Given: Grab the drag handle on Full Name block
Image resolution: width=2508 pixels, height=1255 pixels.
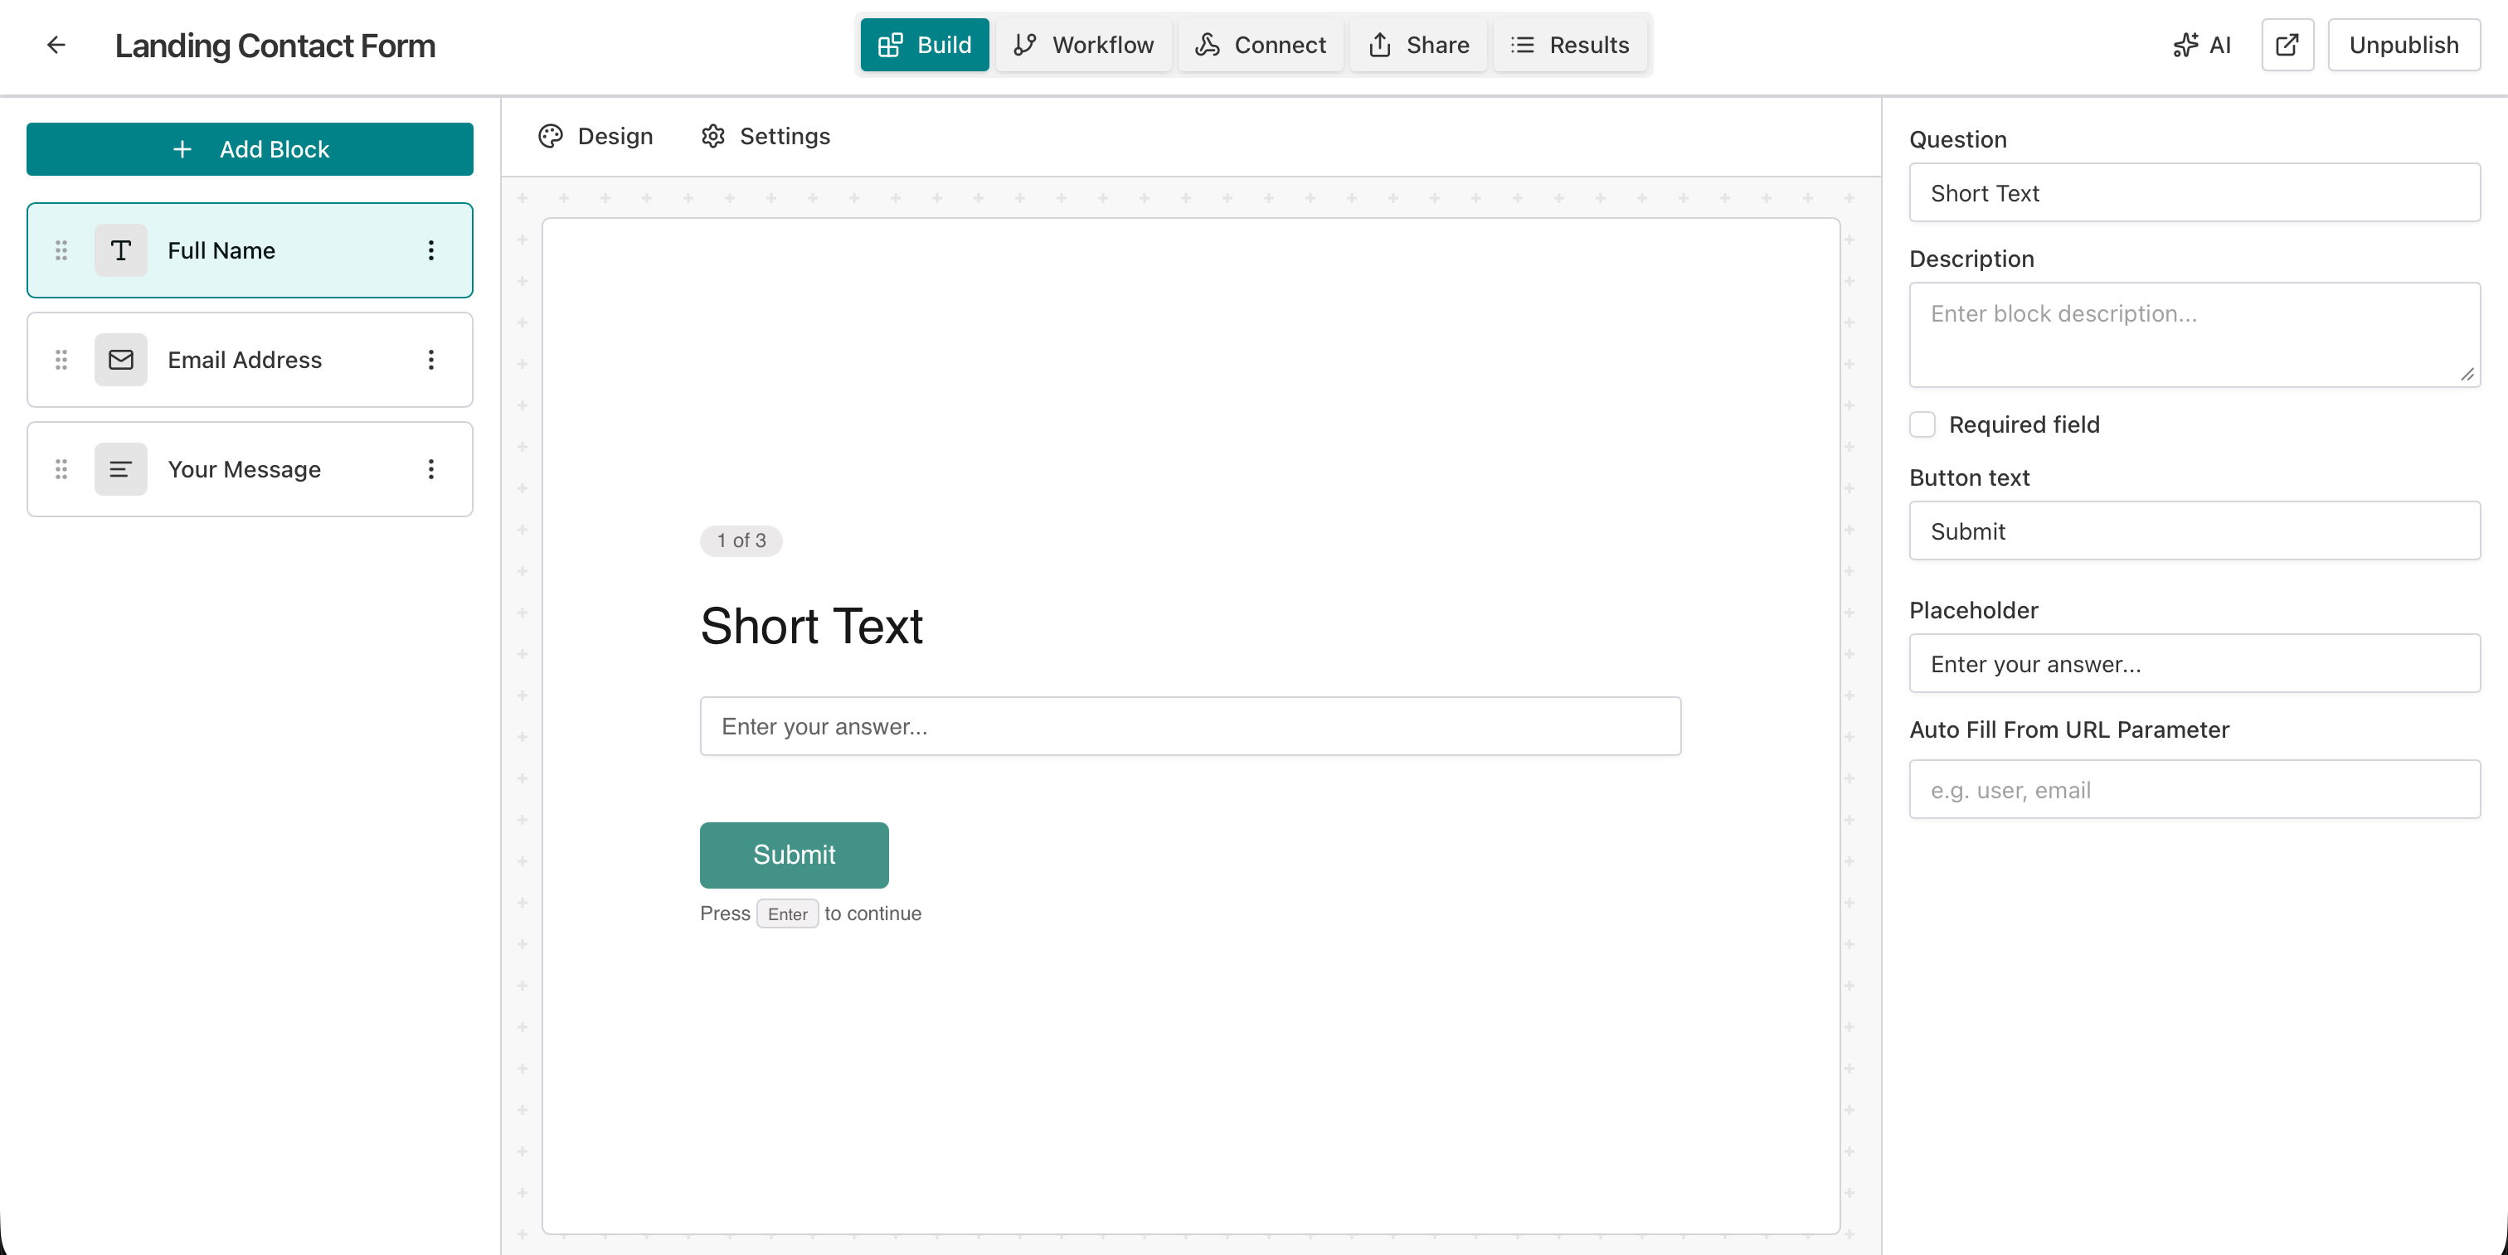Looking at the screenshot, I should 61,250.
